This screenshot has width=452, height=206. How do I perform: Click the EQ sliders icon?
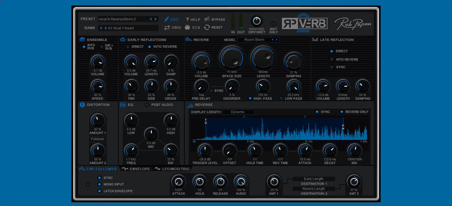[122, 105]
